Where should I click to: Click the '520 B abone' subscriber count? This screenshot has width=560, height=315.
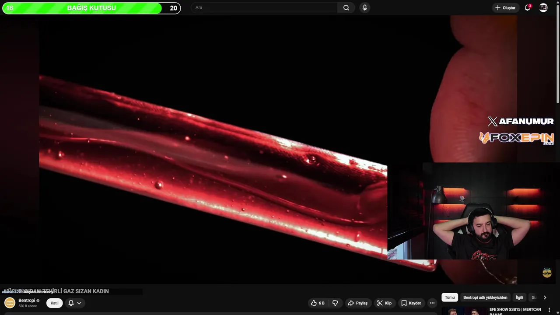(x=28, y=306)
